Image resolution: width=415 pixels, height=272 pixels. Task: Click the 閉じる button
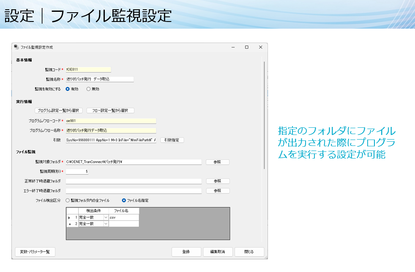click(249, 252)
